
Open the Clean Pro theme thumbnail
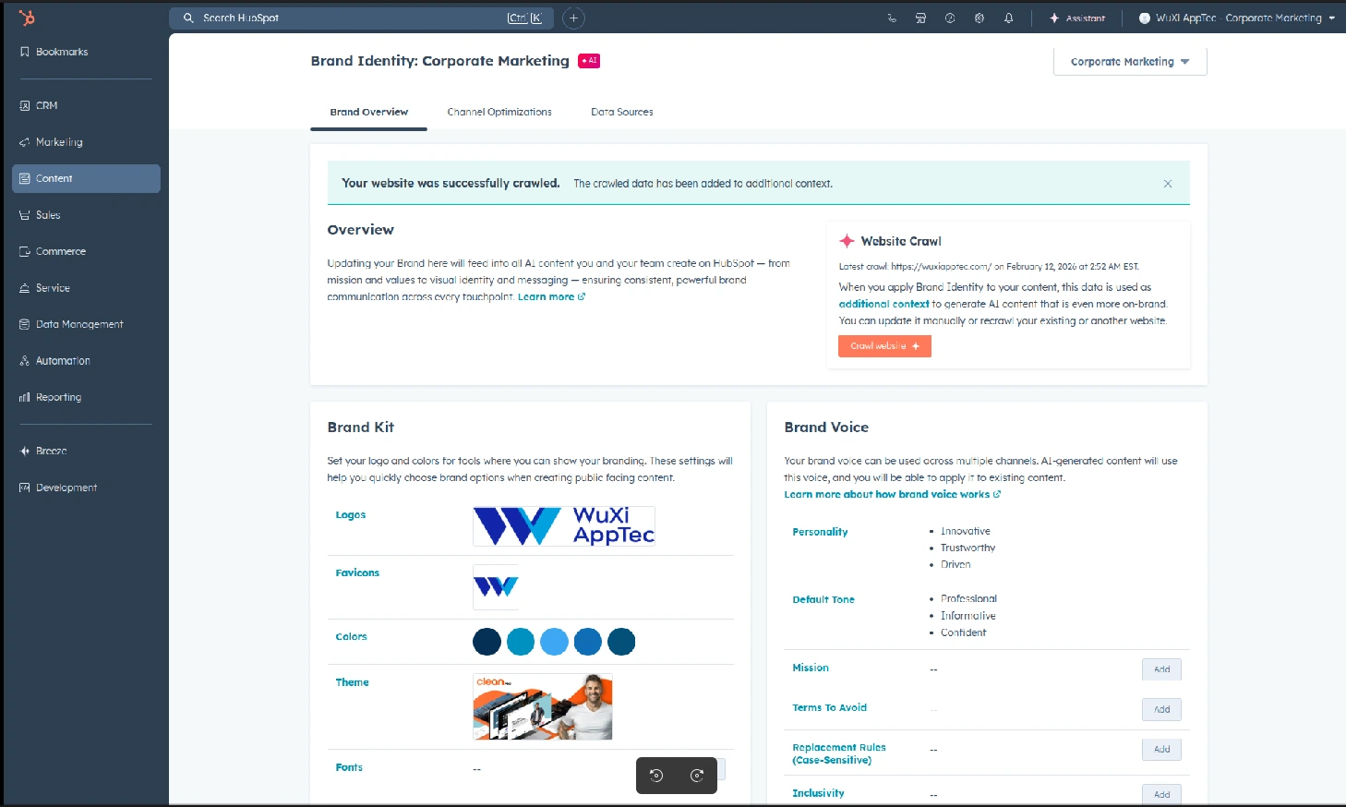(x=543, y=706)
